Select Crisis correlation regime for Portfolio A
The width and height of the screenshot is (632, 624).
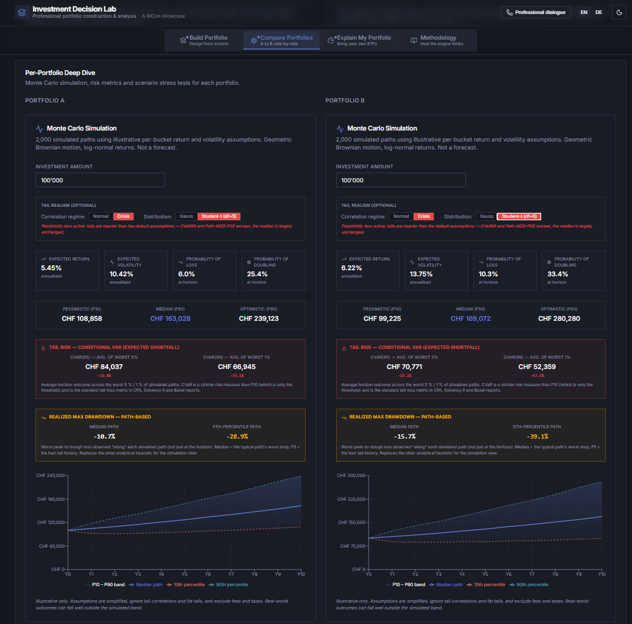pos(123,217)
